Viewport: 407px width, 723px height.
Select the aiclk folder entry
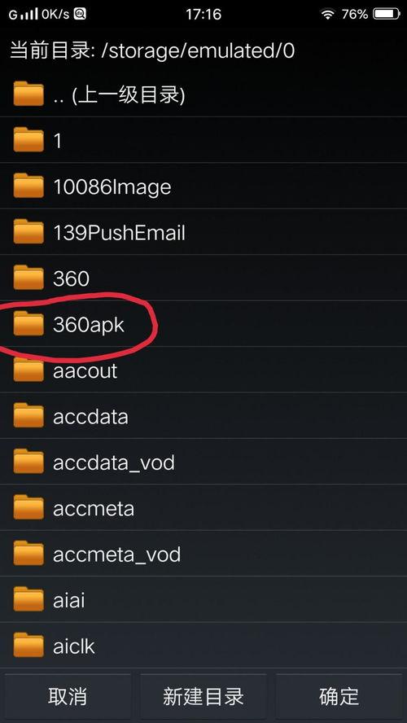point(203,646)
